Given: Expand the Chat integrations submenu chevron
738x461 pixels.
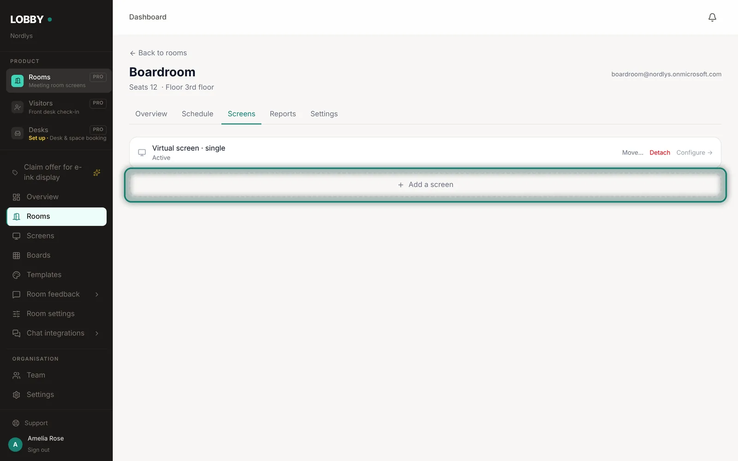Looking at the screenshot, I should pyautogui.click(x=97, y=333).
